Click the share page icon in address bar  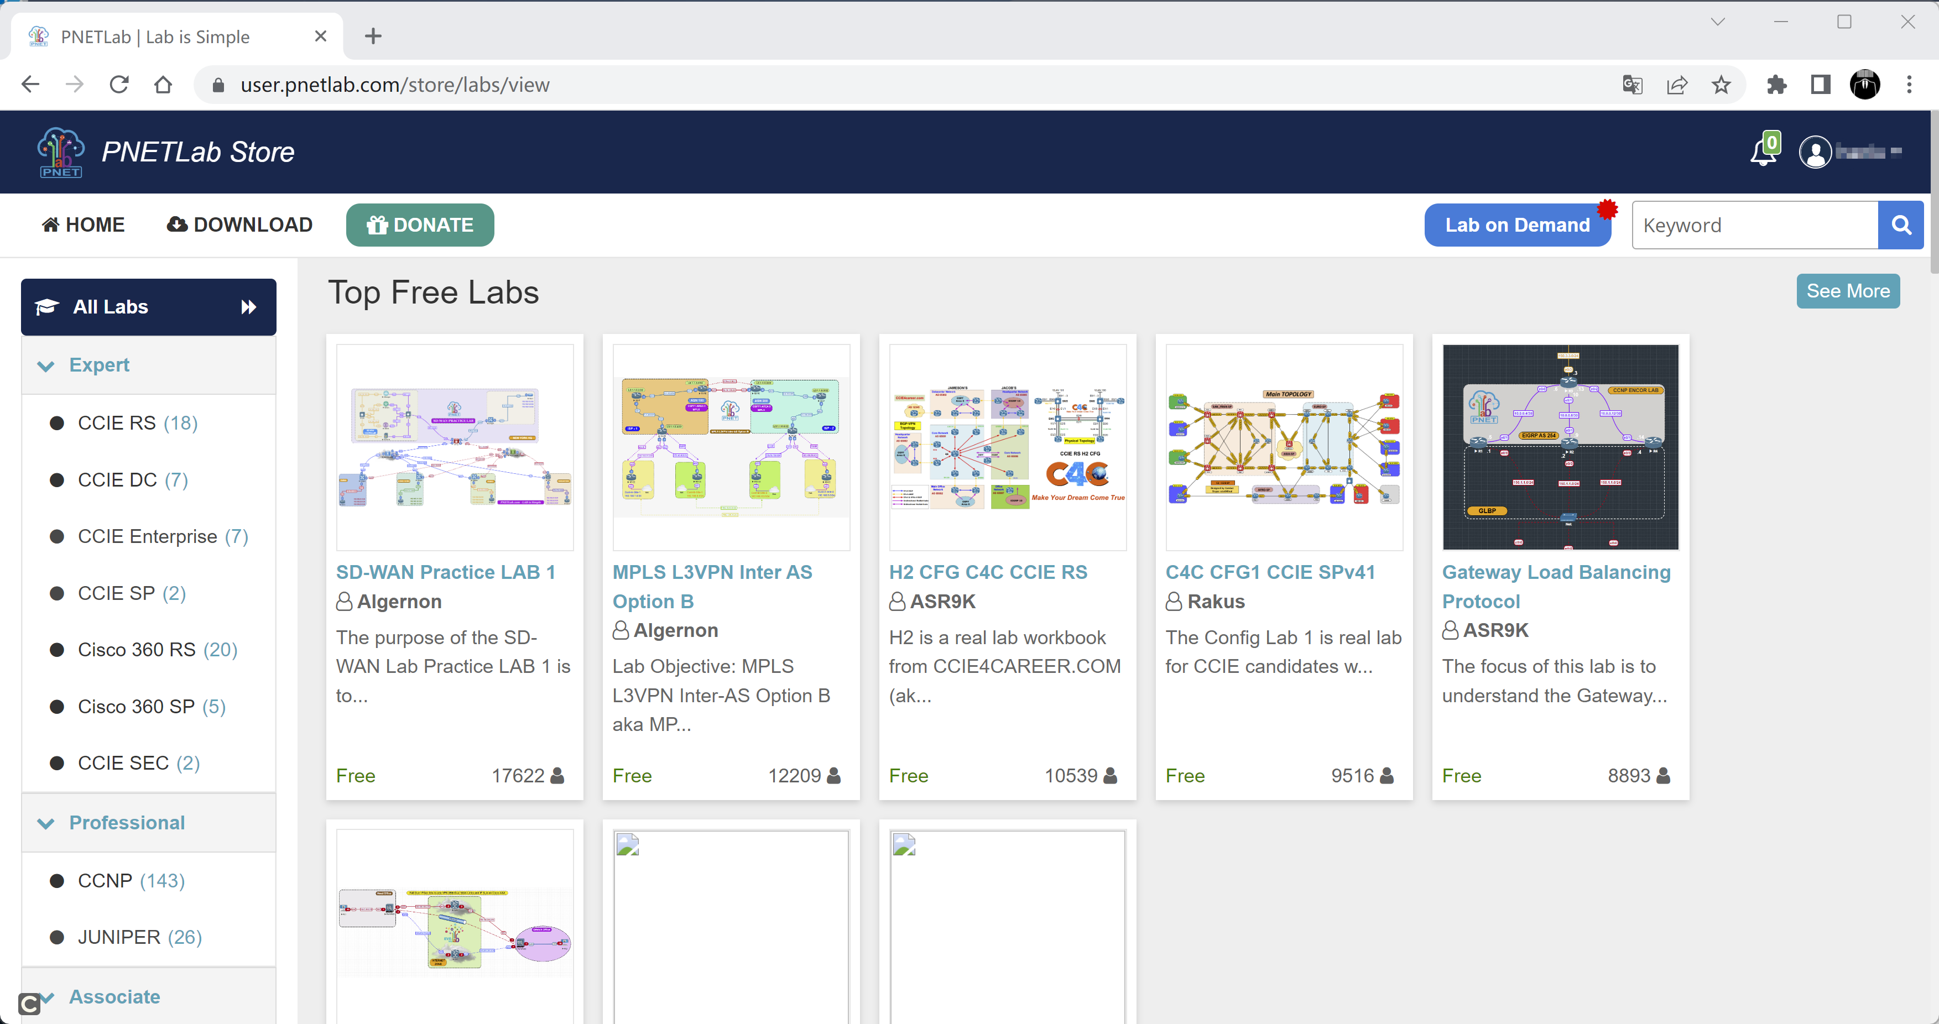coord(1677,85)
